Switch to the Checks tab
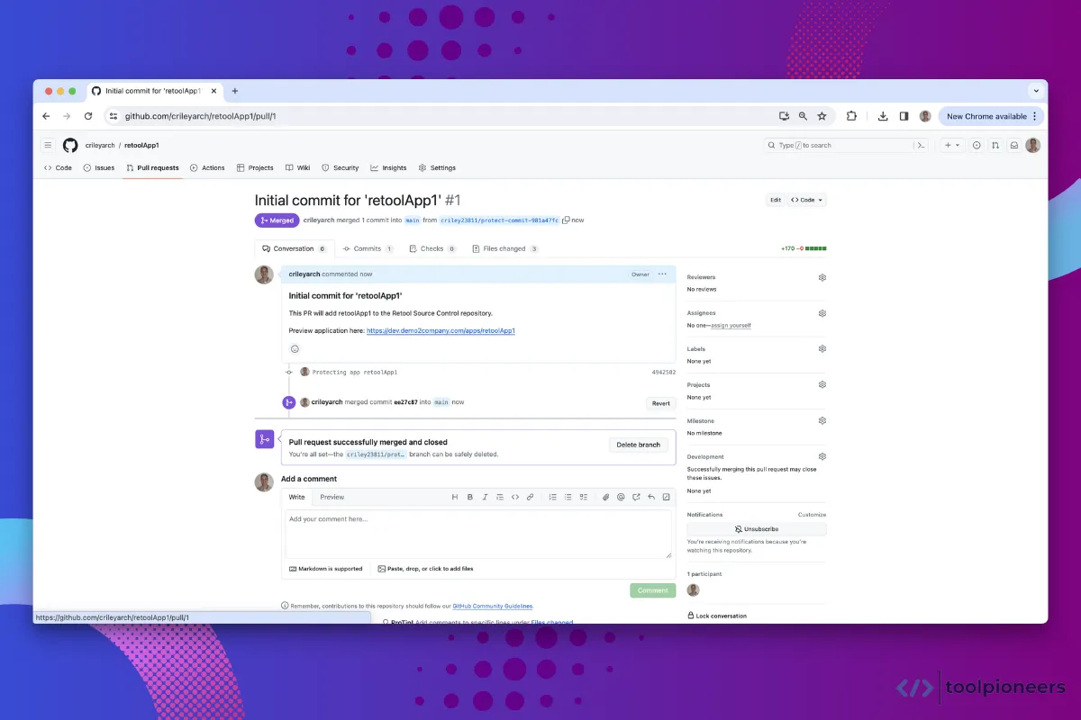 click(x=432, y=248)
